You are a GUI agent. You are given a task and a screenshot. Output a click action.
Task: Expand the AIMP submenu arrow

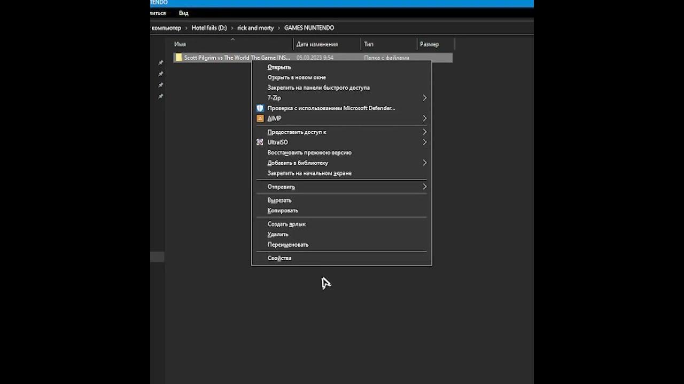425,118
